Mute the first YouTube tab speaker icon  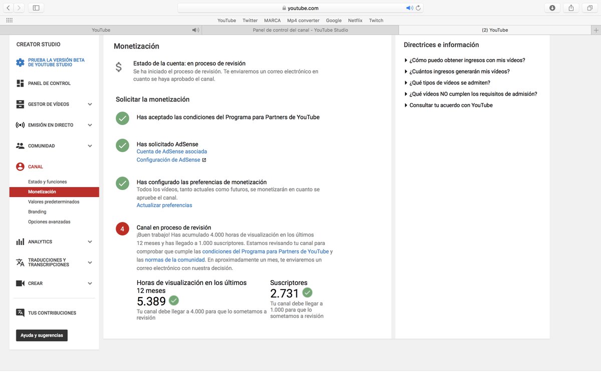coord(195,30)
